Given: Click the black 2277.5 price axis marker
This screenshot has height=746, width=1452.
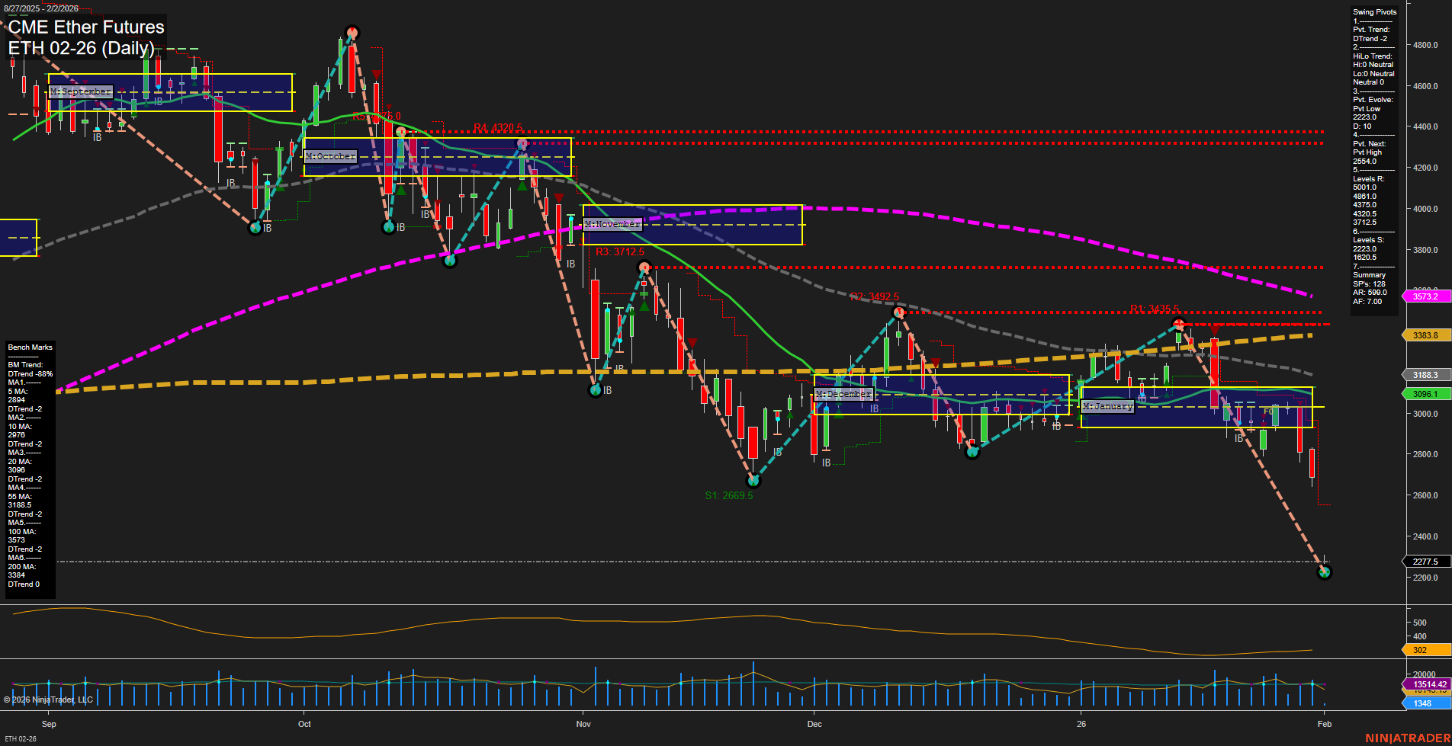Looking at the screenshot, I should (1425, 562).
